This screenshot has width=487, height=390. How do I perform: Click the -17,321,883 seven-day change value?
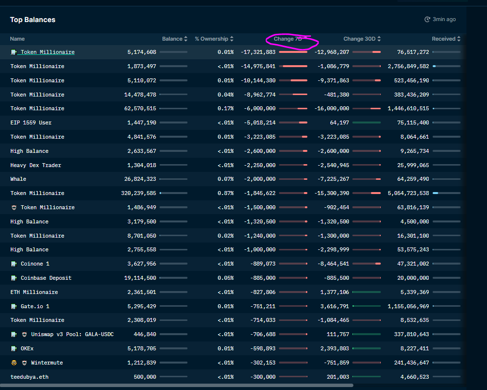tap(258, 52)
